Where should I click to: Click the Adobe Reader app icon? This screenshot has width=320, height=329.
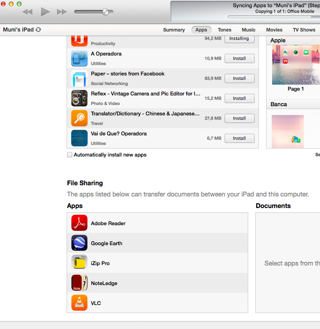coord(79,223)
